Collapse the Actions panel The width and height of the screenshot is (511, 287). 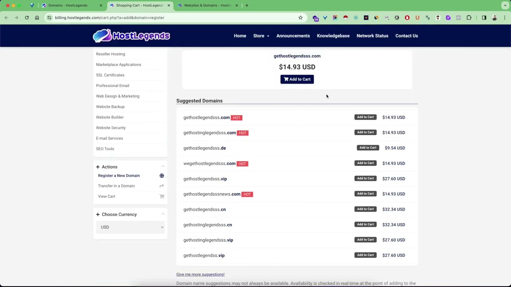(162, 167)
